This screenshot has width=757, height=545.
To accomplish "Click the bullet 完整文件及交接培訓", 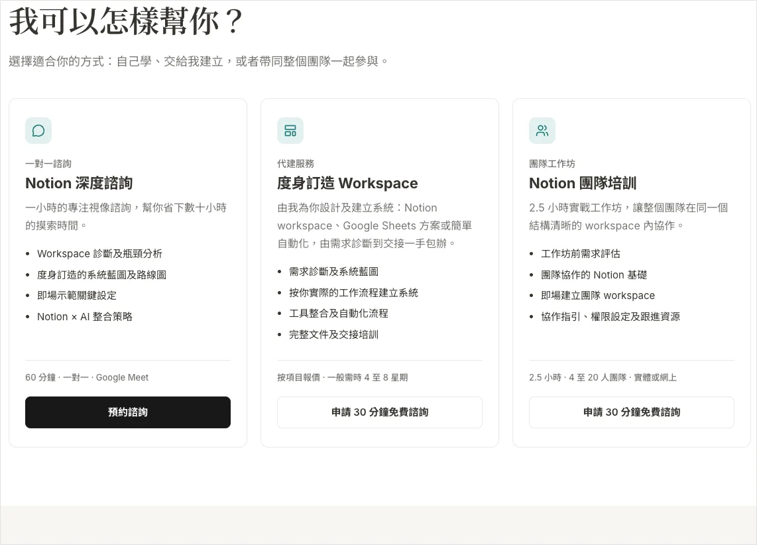I will (333, 335).
